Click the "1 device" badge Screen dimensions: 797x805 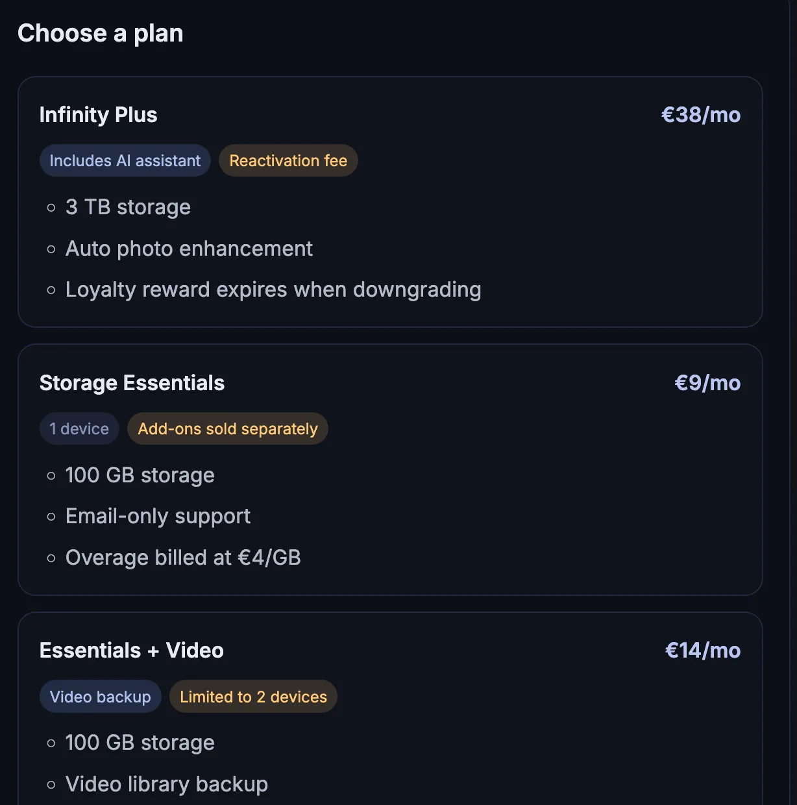79,428
